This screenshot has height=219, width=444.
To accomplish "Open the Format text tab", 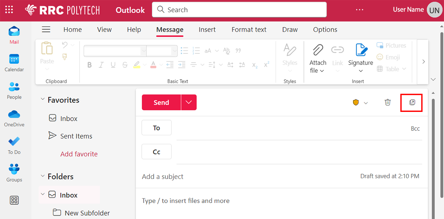I will pos(249,30).
